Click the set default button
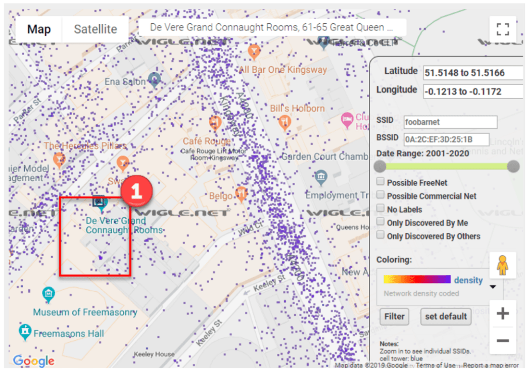This screenshot has height=377, width=529. (x=446, y=316)
